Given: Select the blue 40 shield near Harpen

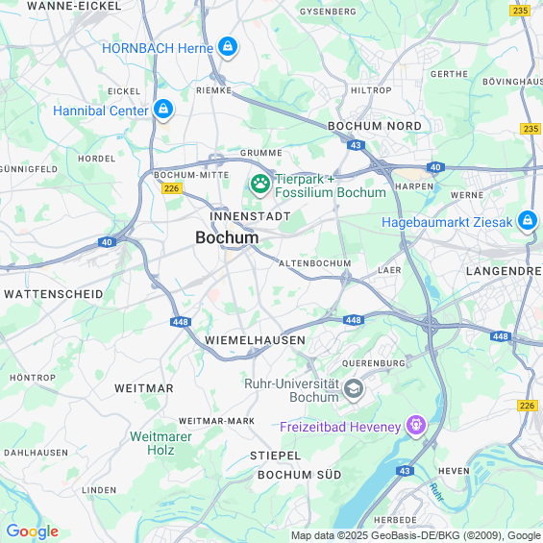Looking at the screenshot, I should [x=435, y=167].
